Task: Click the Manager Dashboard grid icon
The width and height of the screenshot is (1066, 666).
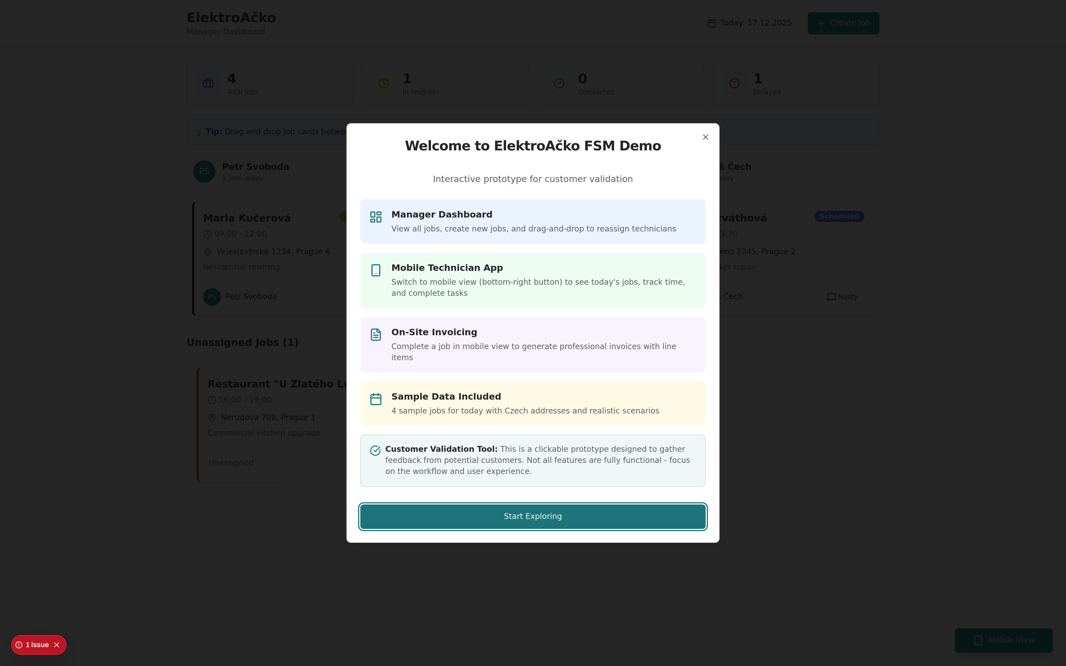Action: coord(375,217)
